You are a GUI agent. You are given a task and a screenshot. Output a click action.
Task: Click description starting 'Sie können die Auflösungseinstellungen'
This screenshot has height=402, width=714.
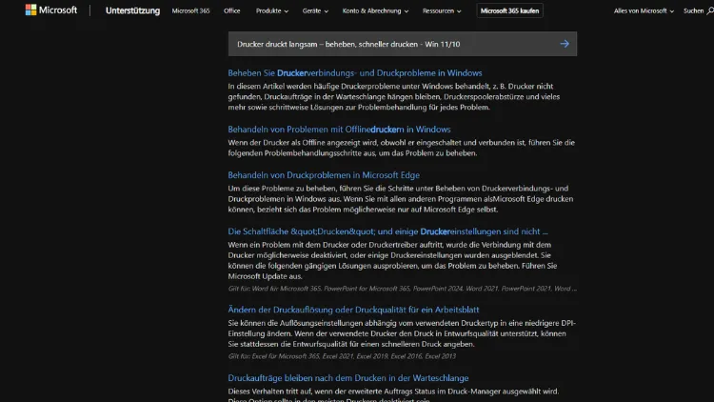pyautogui.click(x=402, y=333)
